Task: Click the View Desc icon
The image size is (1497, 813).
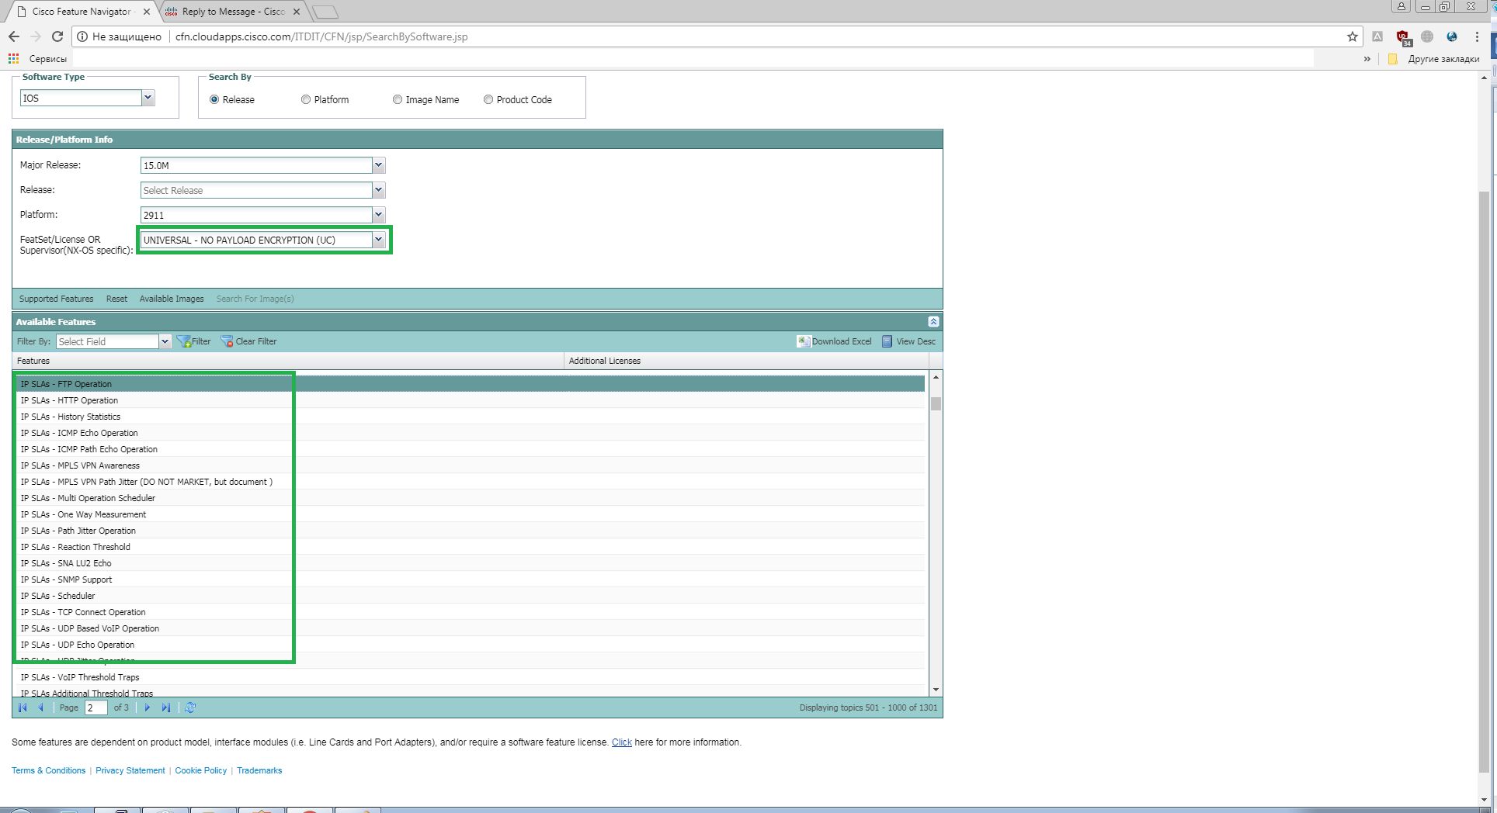Action: click(887, 341)
